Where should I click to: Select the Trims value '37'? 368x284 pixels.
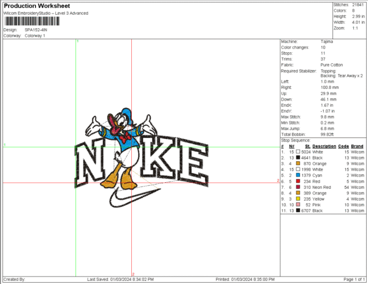point(323,59)
